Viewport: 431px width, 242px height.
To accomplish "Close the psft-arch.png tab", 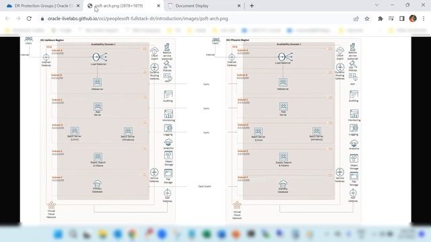I will point(159,5).
